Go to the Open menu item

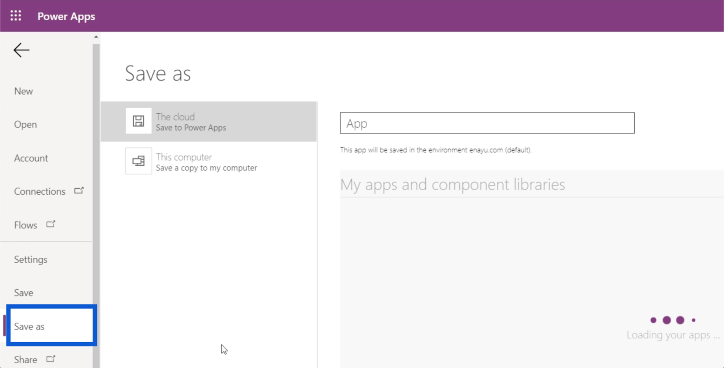tap(25, 125)
